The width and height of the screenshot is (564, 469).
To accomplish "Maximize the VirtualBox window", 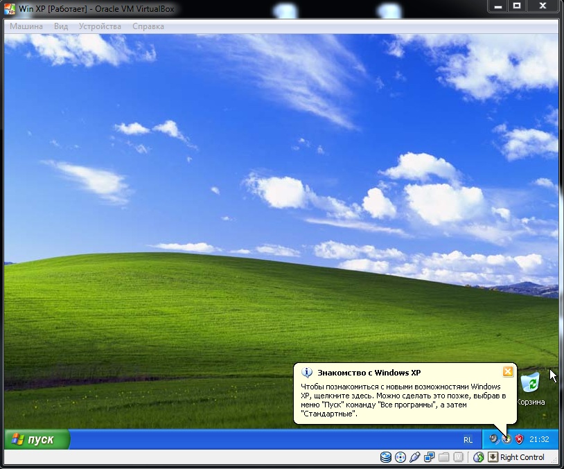I will pos(517,6).
